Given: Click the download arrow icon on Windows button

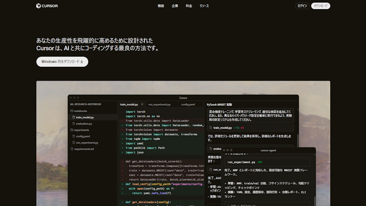Looking at the screenshot, I should 82,62.
